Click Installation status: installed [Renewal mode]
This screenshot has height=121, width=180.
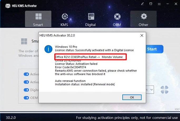(85, 84)
